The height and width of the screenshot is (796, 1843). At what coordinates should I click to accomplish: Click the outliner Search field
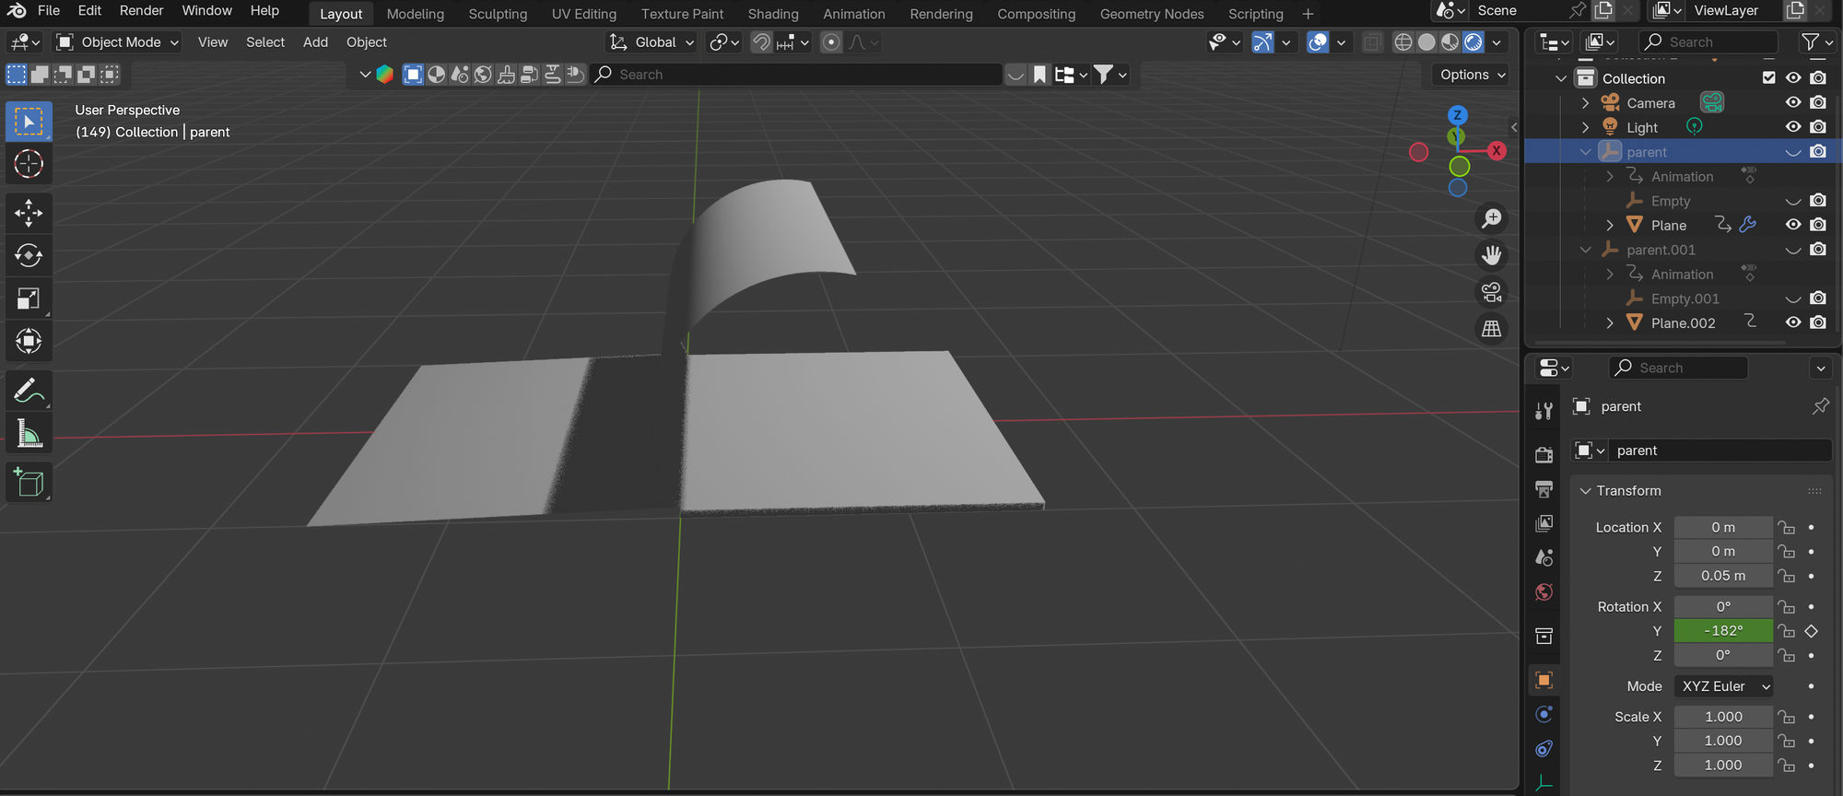(1709, 42)
